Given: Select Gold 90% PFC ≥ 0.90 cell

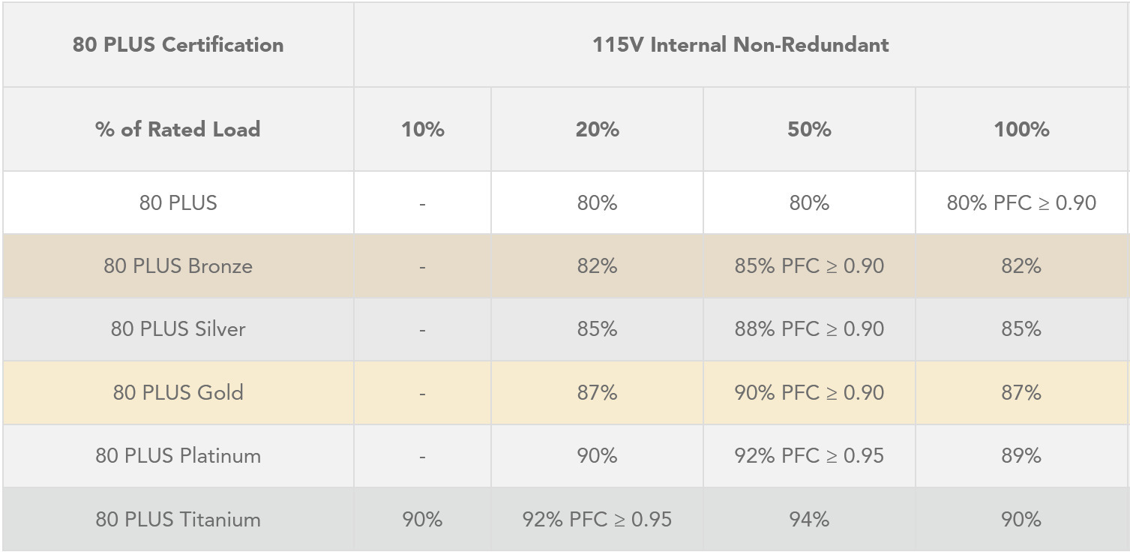Looking at the screenshot, I should click(809, 392).
